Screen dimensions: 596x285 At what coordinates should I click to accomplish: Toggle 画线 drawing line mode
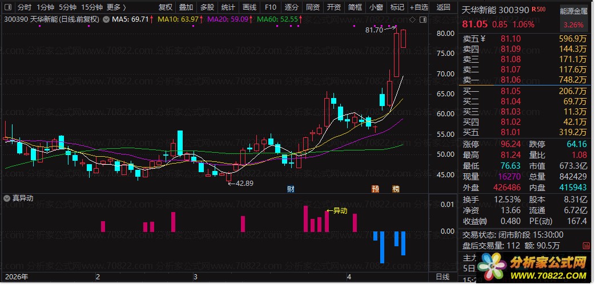(x=249, y=7)
